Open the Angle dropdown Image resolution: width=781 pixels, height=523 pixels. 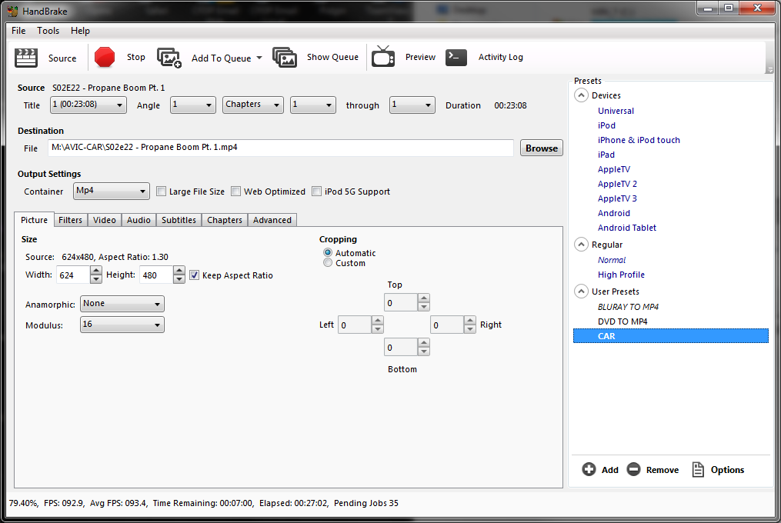193,105
